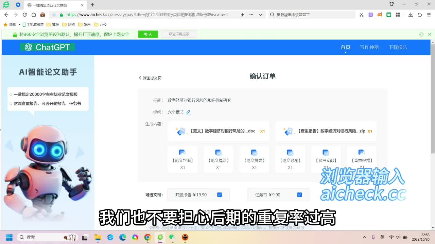
Task: Open the three-dot more options in address bar
Action: [x=251, y=15]
